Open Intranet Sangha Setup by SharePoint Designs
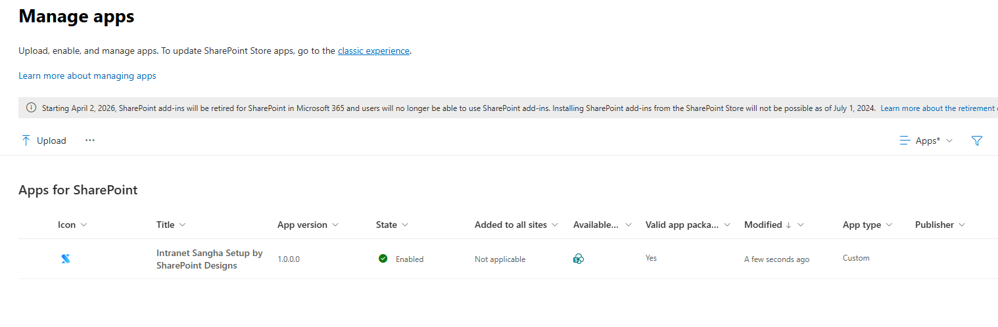 click(210, 259)
